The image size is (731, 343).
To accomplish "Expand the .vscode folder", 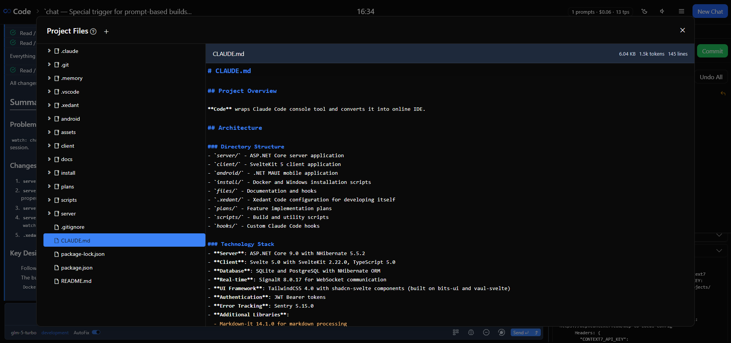I will coord(49,91).
